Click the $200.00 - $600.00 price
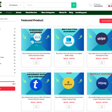This screenshot has width=112, height=112. pos(102,59)
